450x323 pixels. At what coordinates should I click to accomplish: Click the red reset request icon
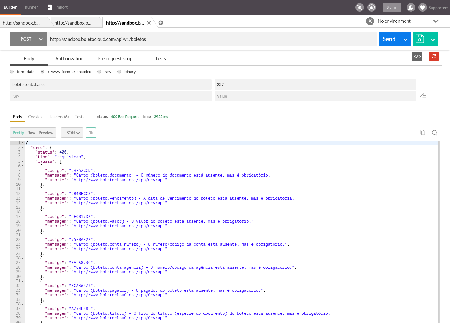(x=433, y=56)
